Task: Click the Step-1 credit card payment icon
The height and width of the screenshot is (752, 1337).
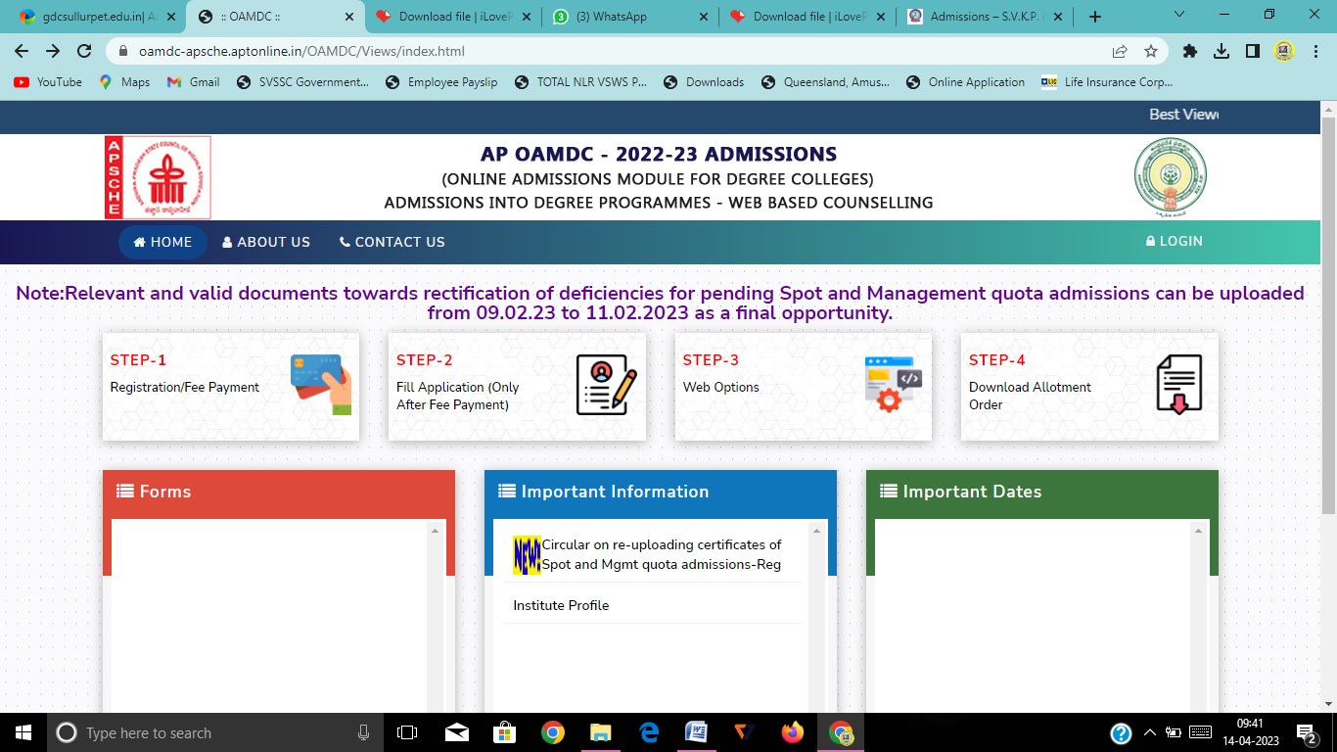Action: point(321,385)
